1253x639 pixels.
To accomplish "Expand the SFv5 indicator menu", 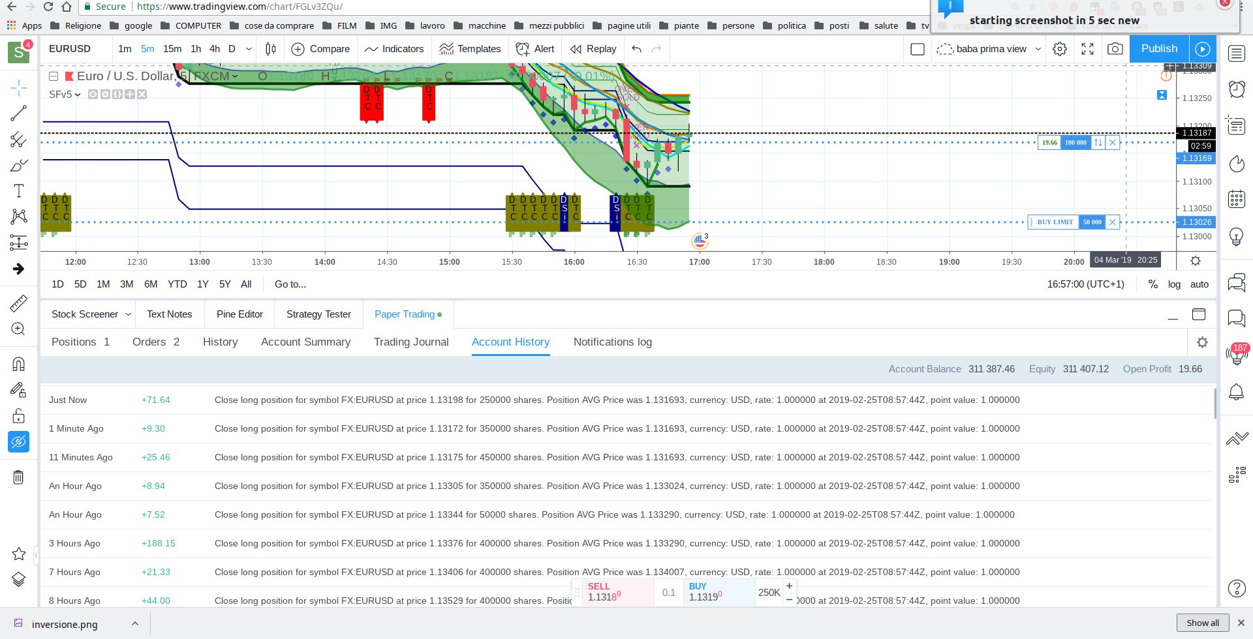I will (78, 95).
